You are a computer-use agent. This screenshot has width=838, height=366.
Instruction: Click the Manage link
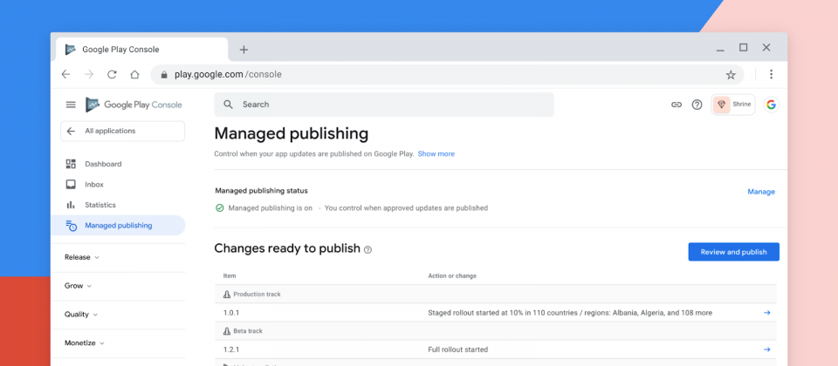tap(761, 192)
